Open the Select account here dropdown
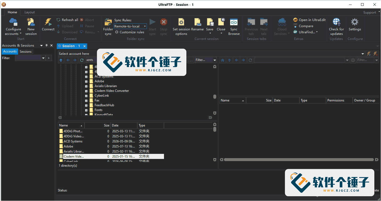381x201 pixels. pyautogui.click(x=363, y=54)
